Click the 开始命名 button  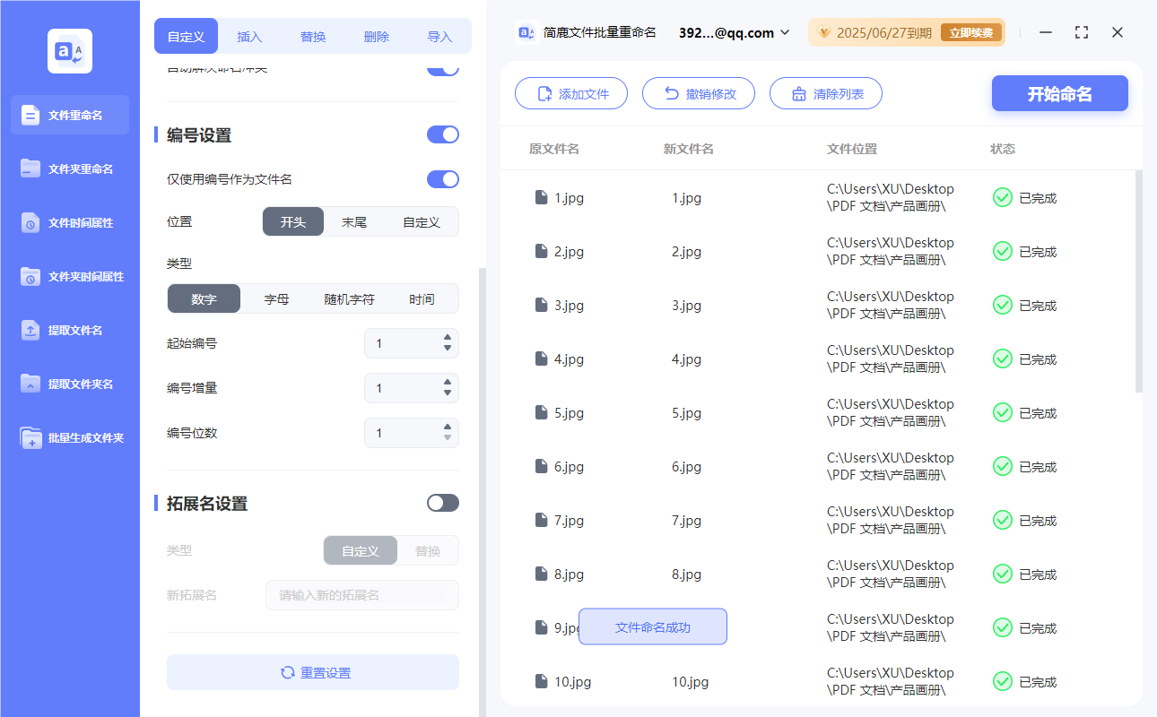[x=1059, y=93]
